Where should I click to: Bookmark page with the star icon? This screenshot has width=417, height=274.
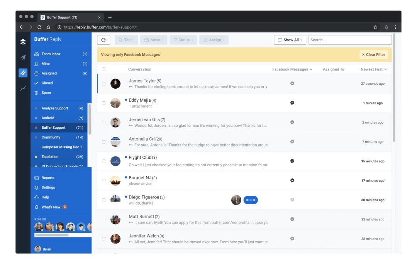(375, 27)
